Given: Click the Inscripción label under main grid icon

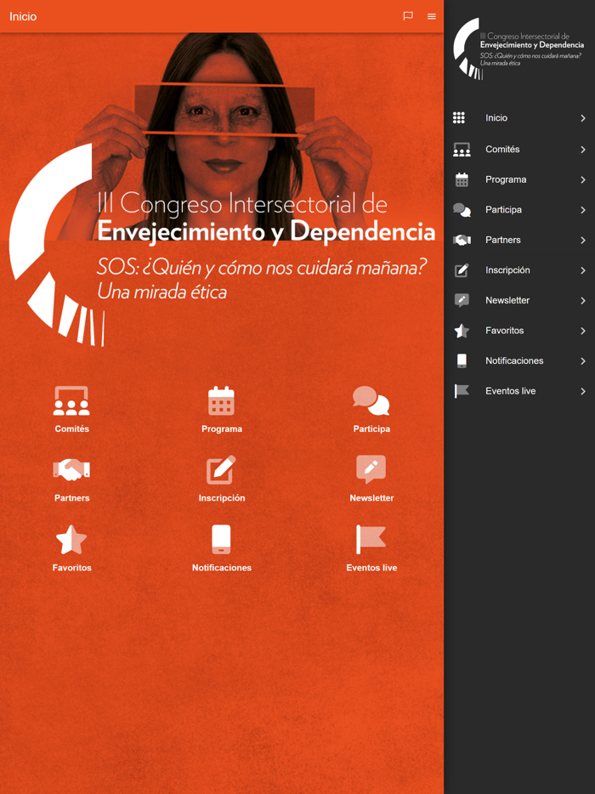Looking at the screenshot, I should coord(222,498).
